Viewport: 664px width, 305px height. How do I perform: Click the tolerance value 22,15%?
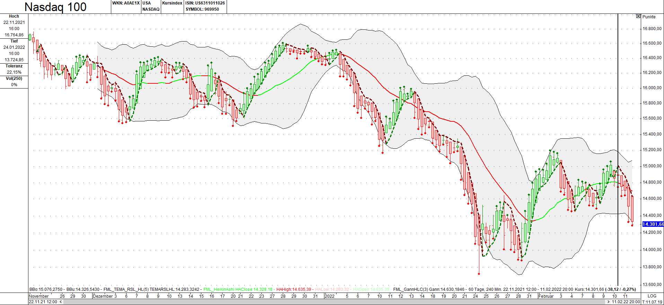point(14,72)
